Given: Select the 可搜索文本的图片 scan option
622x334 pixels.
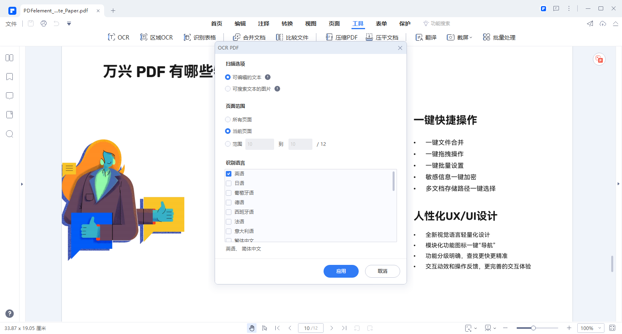Looking at the screenshot, I should pyautogui.click(x=228, y=89).
